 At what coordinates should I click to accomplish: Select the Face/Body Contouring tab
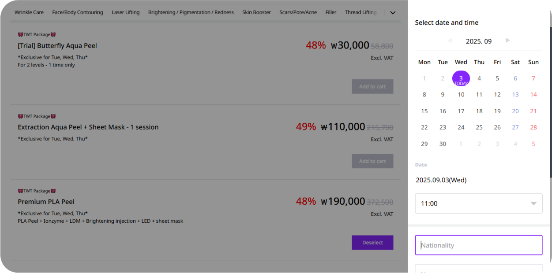tap(78, 12)
